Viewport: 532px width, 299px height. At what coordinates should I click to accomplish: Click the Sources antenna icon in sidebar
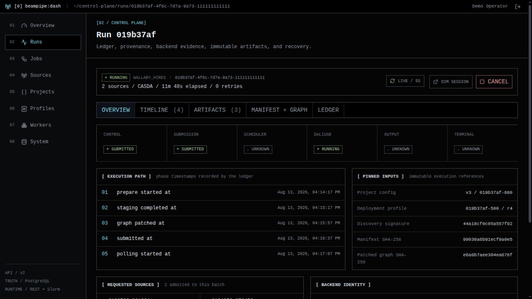[x=24, y=75]
